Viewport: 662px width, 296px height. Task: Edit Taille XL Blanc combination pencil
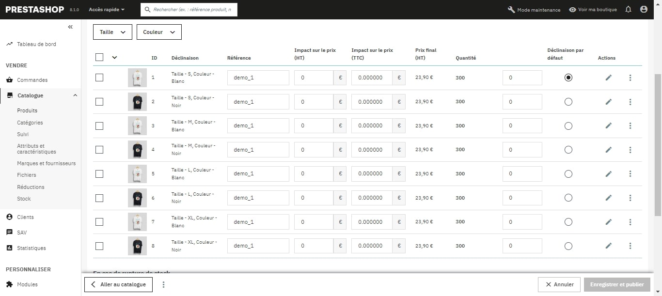point(609,222)
